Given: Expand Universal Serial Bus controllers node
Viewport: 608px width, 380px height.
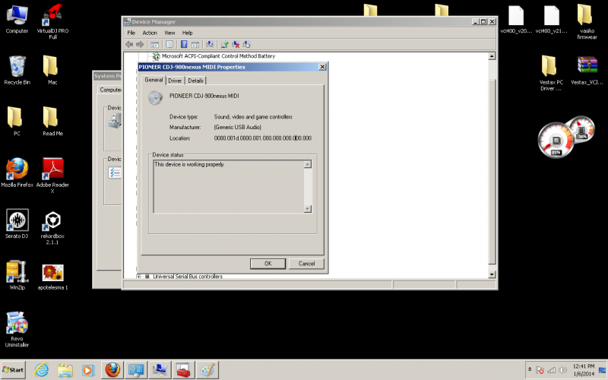Looking at the screenshot, I should [x=138, y=277].
